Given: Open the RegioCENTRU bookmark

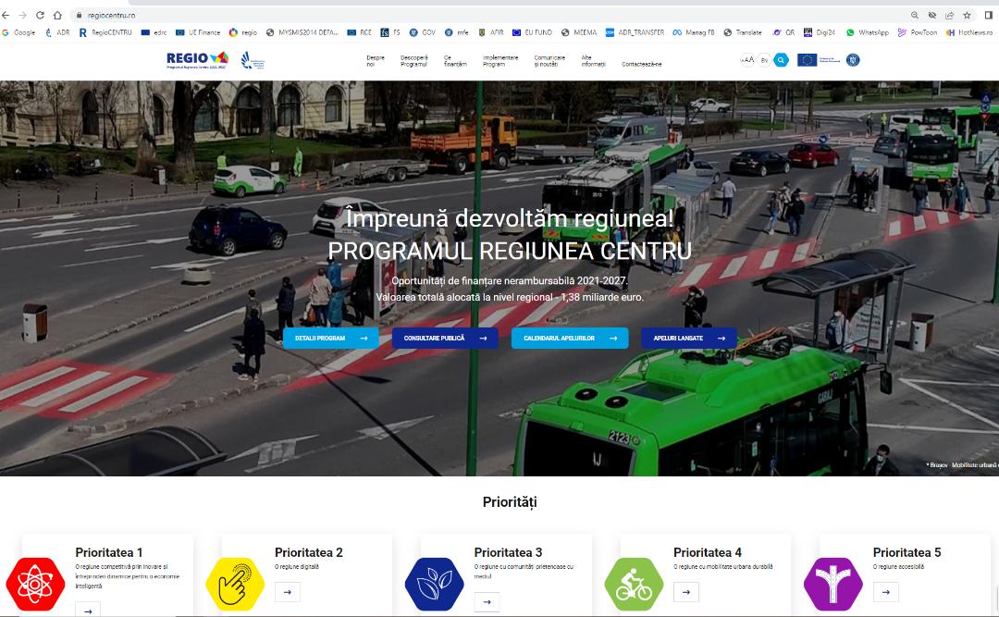Looking at the screenshot, I should [x=105, y=32].
